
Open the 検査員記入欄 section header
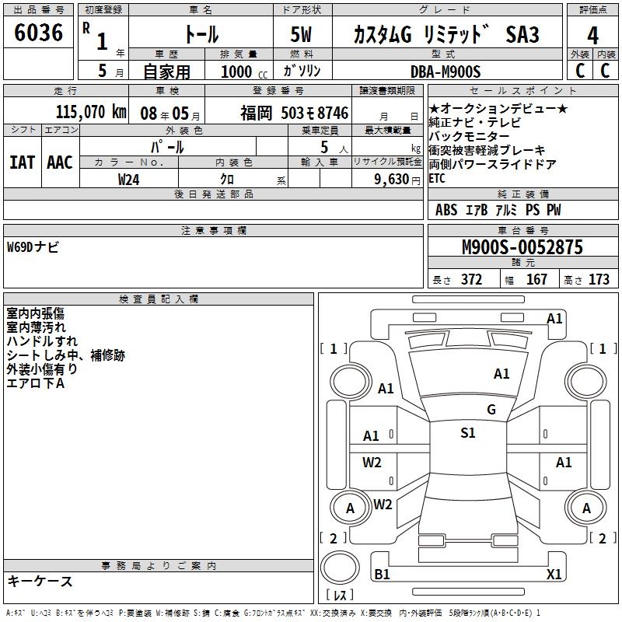[159, 299]
